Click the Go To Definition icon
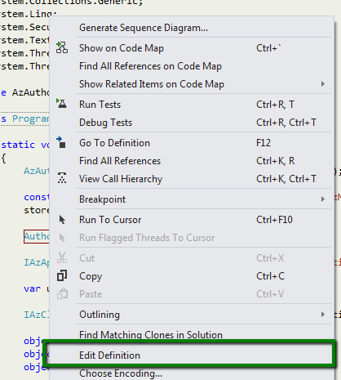 61,142
